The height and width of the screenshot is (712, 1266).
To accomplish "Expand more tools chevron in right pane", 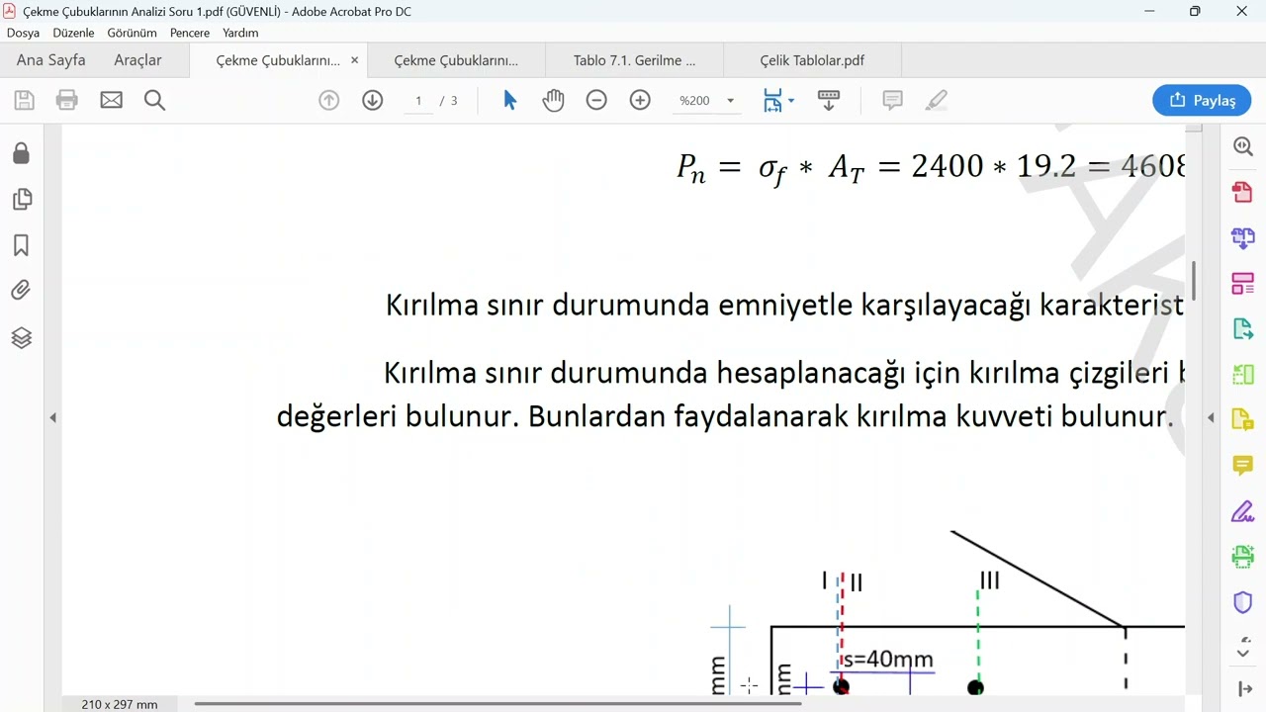I will [x=1243, y=653].
